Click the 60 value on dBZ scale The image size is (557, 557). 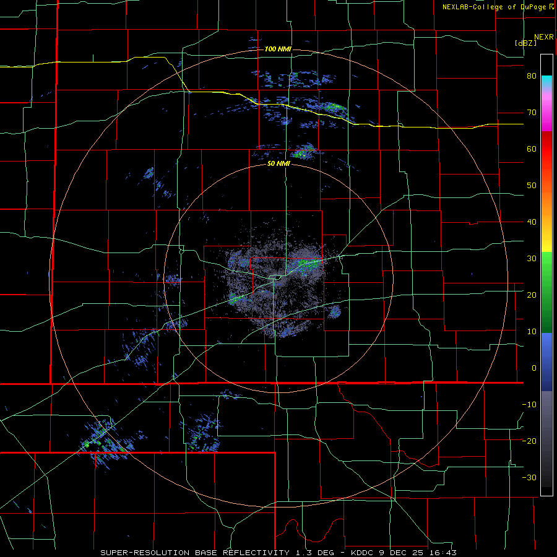532,149
